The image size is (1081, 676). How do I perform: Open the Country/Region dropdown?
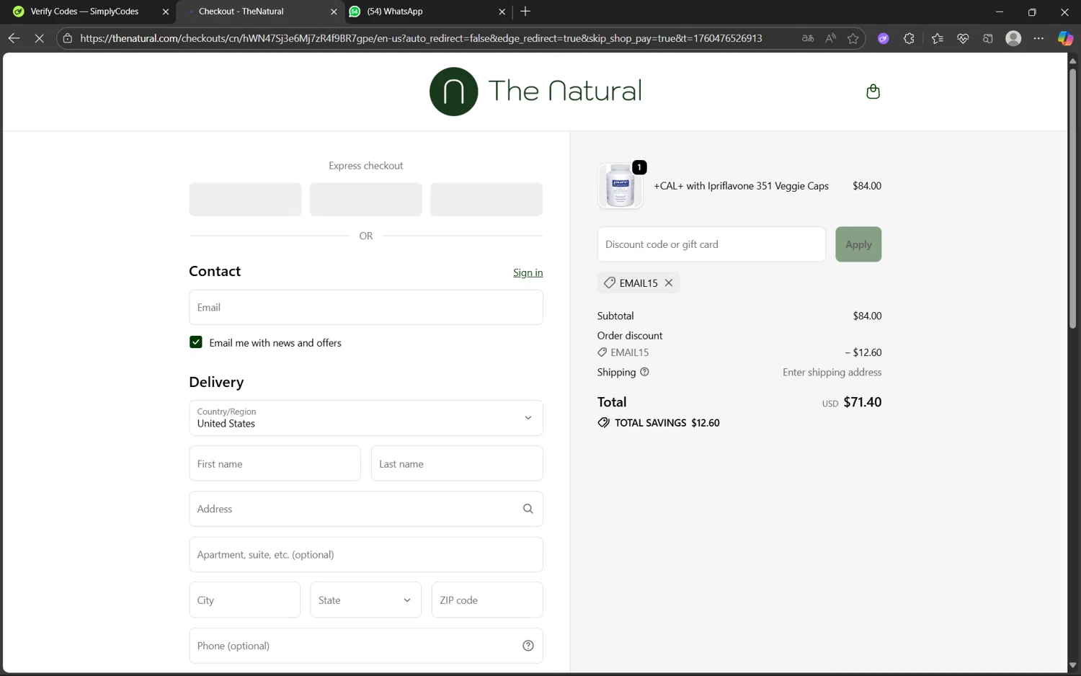365,418
